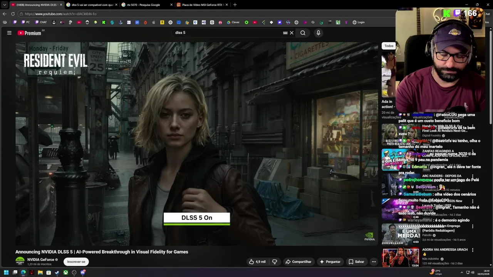
Task: Open options menu for Emprego Paródia Redublagem video
Action: tap(473, 227)
